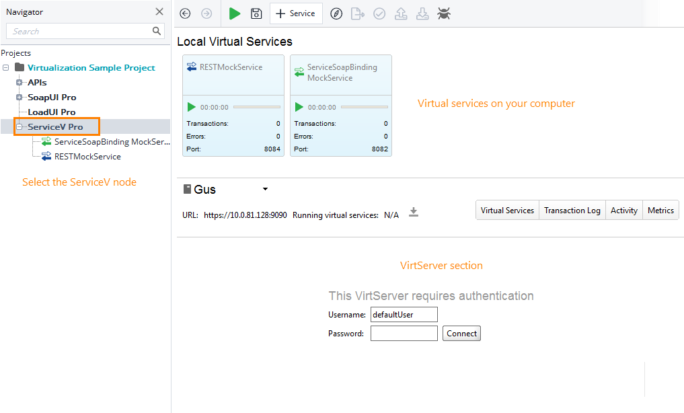The height and width of the screenshot is (413, 684).
Task: Click the Gus server icon
Action: 187,189
